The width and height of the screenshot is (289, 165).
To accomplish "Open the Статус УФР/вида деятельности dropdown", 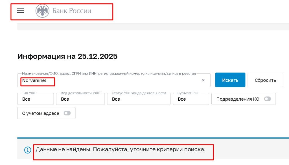I will [138, 99].
